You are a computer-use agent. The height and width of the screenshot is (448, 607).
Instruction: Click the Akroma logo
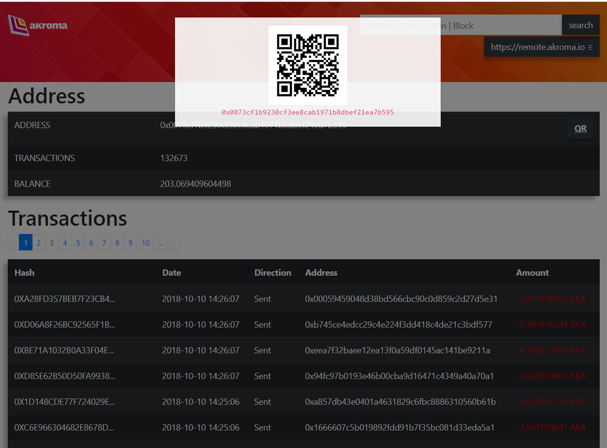(x=38, y=25)
